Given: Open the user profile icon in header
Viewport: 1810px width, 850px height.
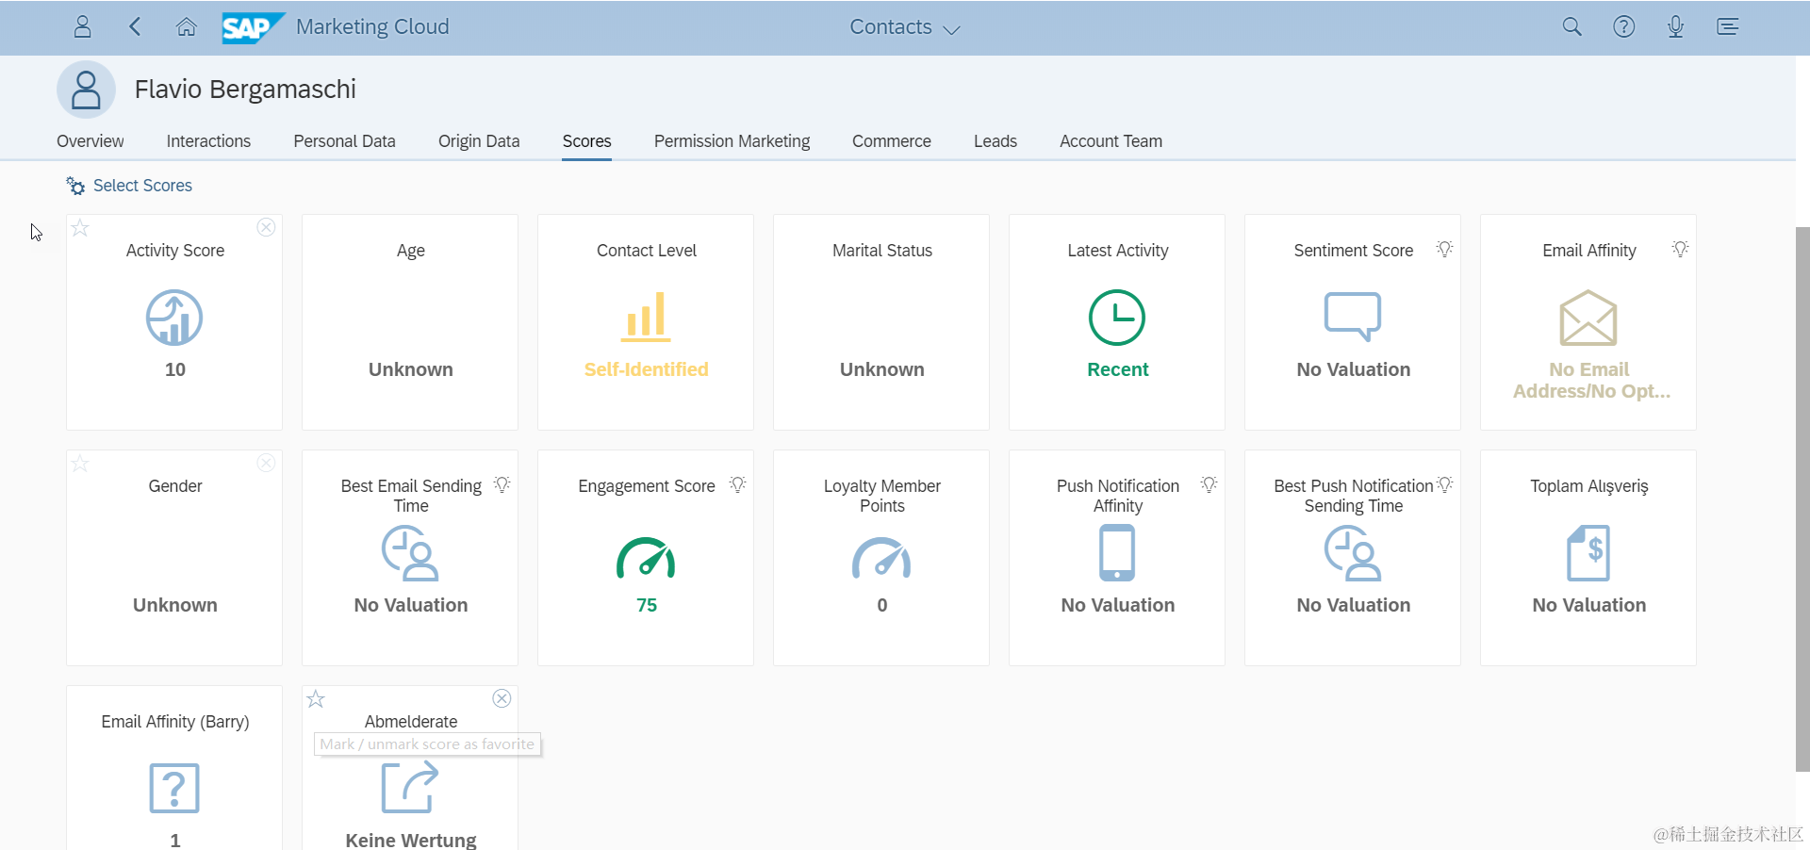Looking at the screenshot, I should click(83, 26).
